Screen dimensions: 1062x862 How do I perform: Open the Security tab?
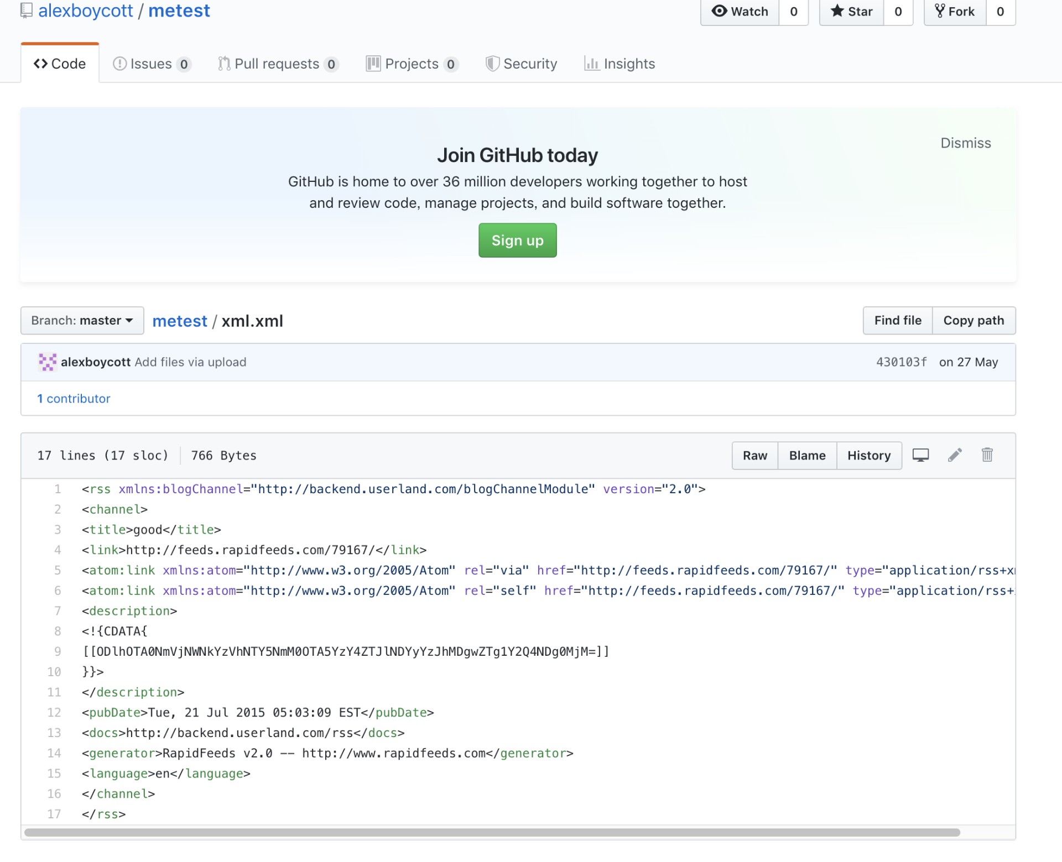coord(521,64)
